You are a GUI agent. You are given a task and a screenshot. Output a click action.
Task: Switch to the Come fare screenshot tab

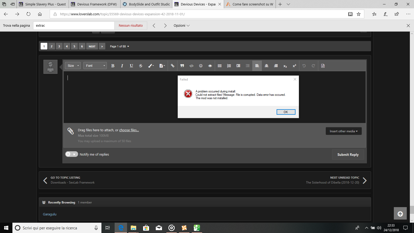click(250, 4)
